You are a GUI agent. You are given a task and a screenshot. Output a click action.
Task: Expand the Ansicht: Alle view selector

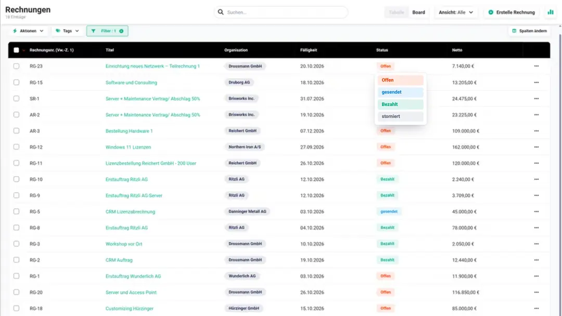455,12
